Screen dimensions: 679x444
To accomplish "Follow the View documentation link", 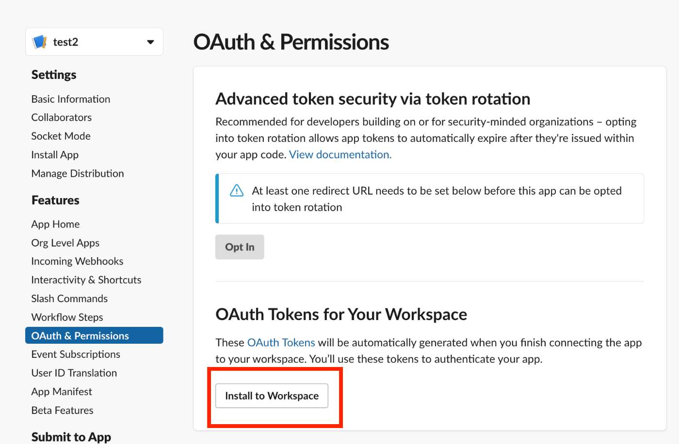I will point(340,154).
